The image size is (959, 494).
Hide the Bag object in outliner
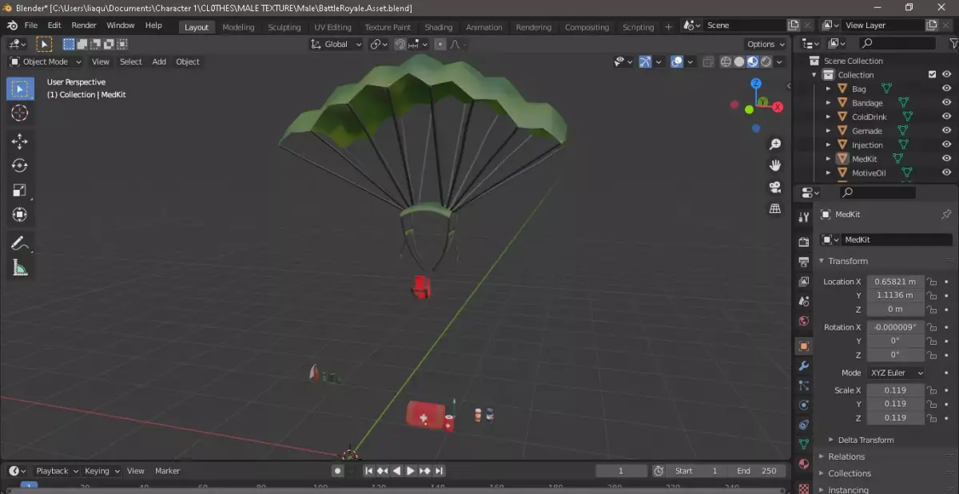pyautogui.click(x=946, y=89)
